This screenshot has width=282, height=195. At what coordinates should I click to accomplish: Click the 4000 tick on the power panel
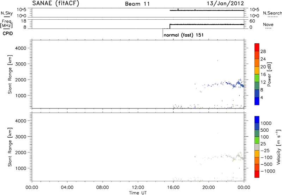(x=21, y=48)
